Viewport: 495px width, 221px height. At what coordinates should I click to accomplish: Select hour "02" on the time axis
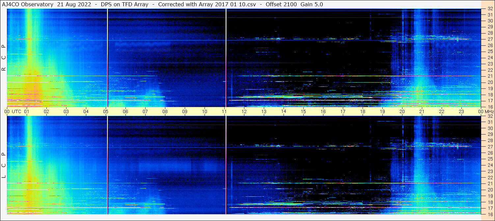(46, 111)
